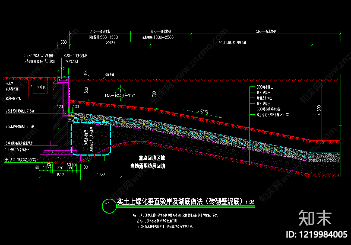Screen dimensions: 351x245
Task: Select the "2⌀10" rebar annotation
Action: (x=42, y=87)
